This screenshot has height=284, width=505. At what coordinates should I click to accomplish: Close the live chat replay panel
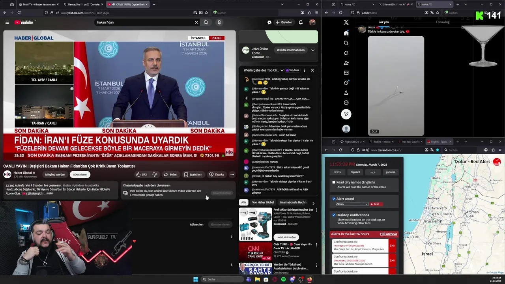point(312,70)
